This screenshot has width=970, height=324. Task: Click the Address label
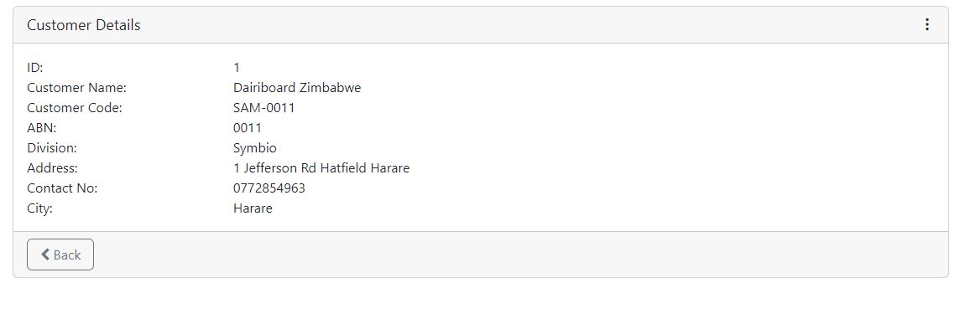53,168
